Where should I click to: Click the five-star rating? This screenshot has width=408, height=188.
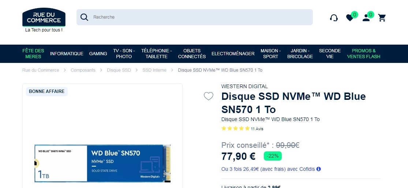click(x=236, y=128)
